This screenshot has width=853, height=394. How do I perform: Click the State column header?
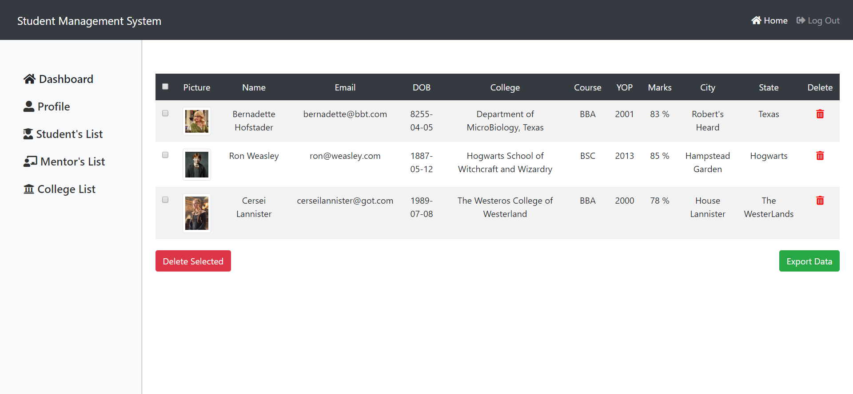pos(769,87)
